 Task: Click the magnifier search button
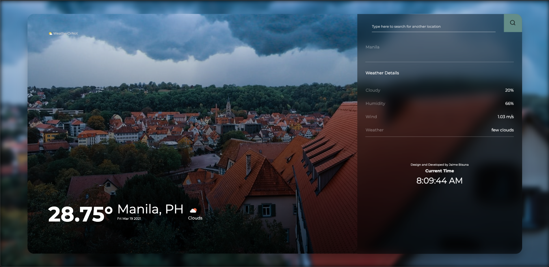(513, 23)
